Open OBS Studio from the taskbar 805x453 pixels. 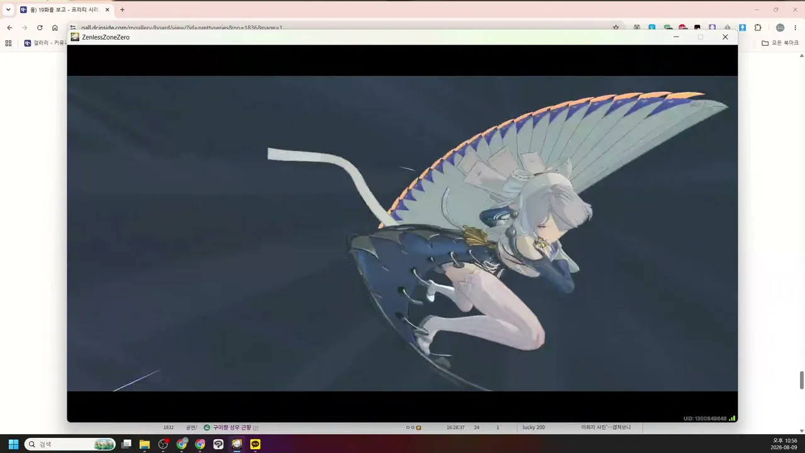[164, 444]
